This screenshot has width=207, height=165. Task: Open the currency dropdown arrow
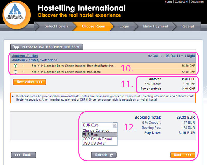(115, 125)
